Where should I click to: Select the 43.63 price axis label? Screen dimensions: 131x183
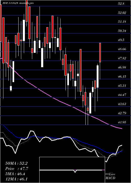pos(122,104)
